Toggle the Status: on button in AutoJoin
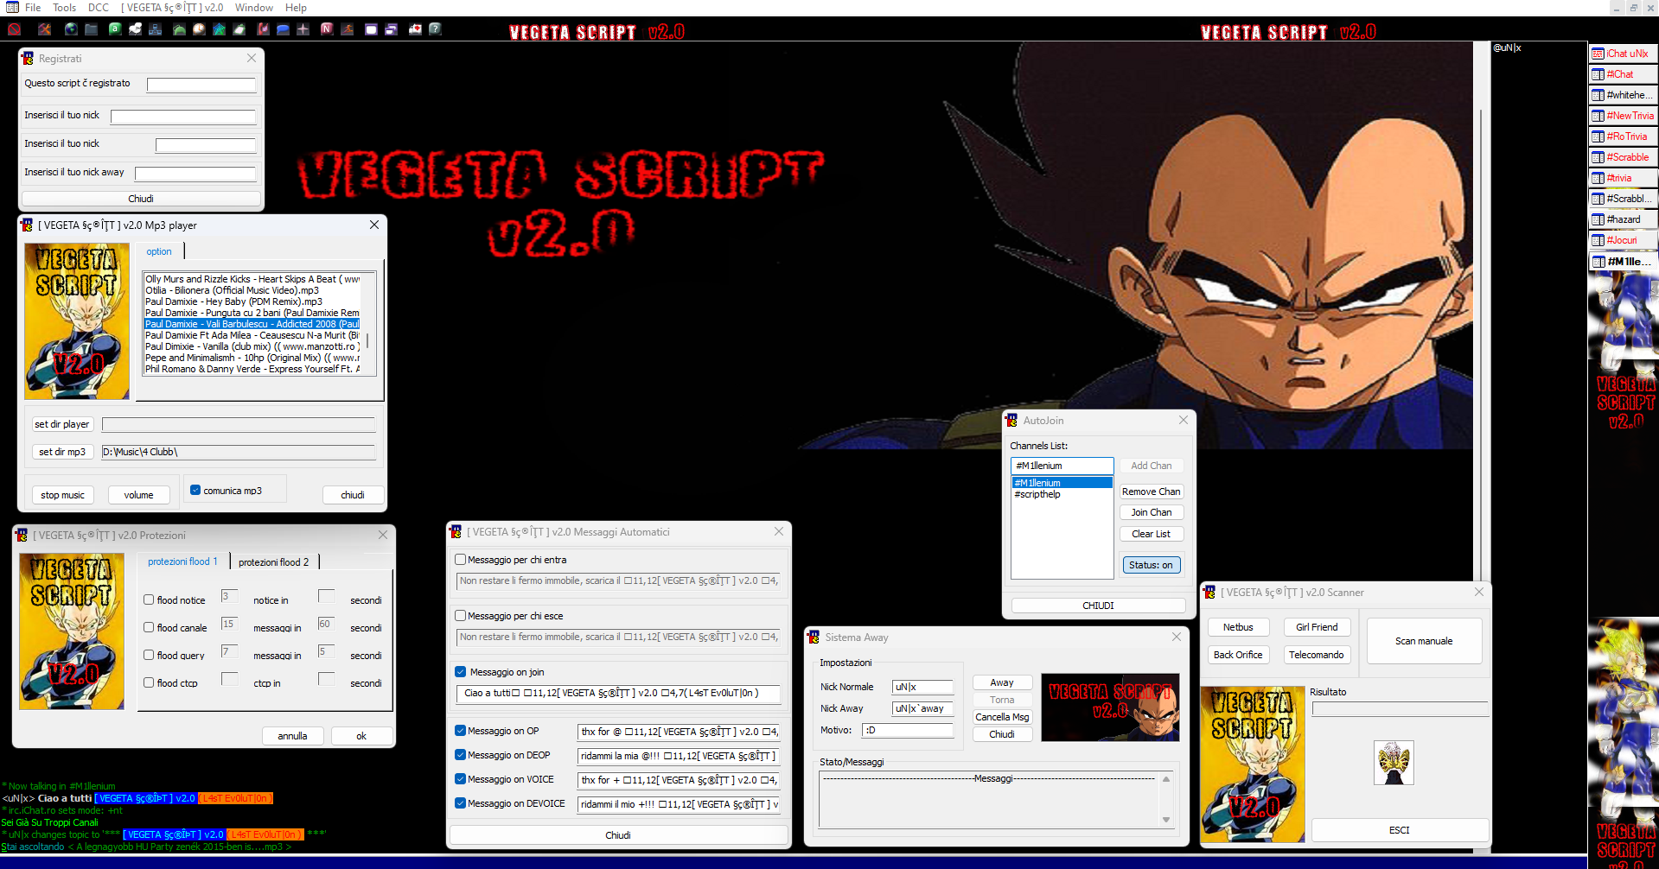 coord(1151,565)
